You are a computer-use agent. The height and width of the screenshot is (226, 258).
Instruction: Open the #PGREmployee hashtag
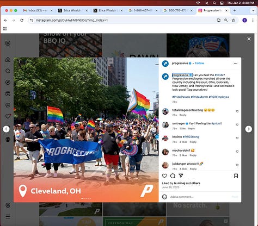[x=219, y=97]
